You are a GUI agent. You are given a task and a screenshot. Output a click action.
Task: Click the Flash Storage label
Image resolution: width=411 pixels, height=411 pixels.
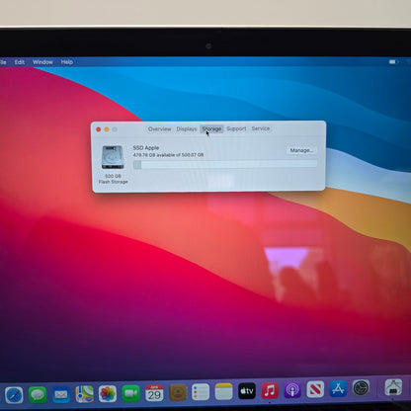114,182
